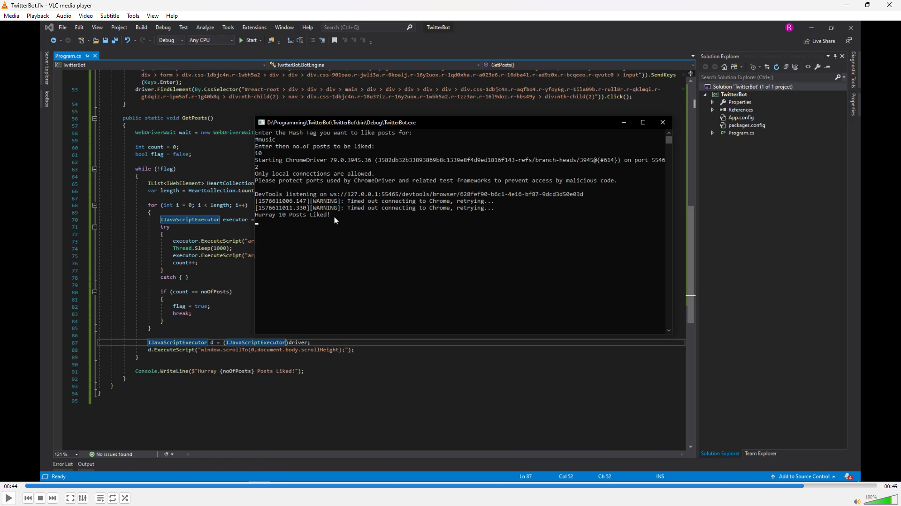The width and height of the screenshot is (901, 506).
Task: Toggle the remaining time display 00:49
Action: pos(891,486)
